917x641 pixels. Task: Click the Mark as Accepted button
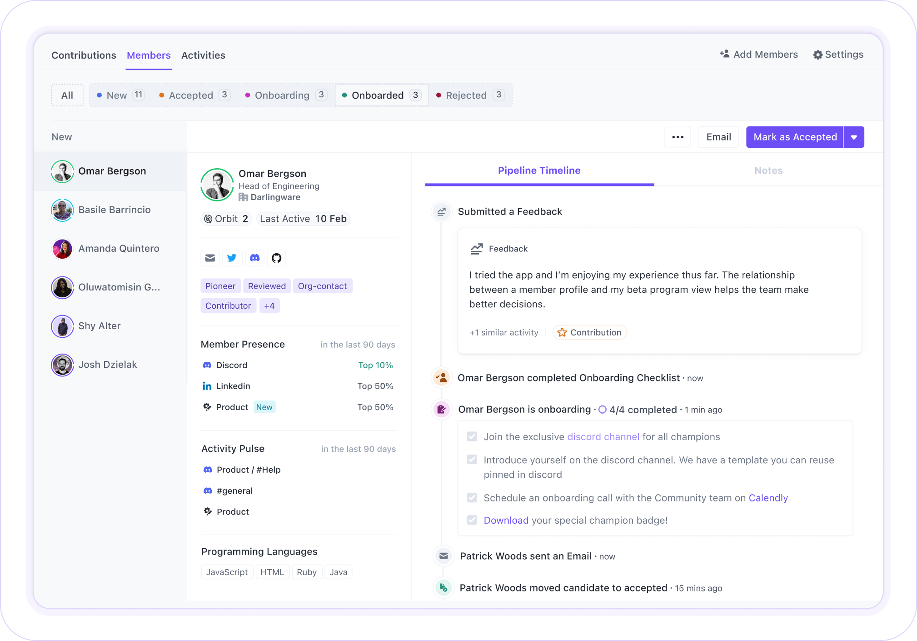coord(794,137)
